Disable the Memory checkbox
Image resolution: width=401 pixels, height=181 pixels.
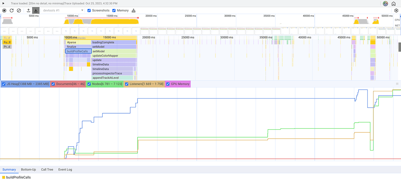click(114, 10)
